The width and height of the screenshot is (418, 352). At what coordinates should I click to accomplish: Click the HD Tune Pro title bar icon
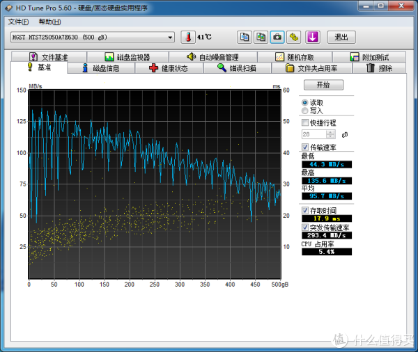9,8
